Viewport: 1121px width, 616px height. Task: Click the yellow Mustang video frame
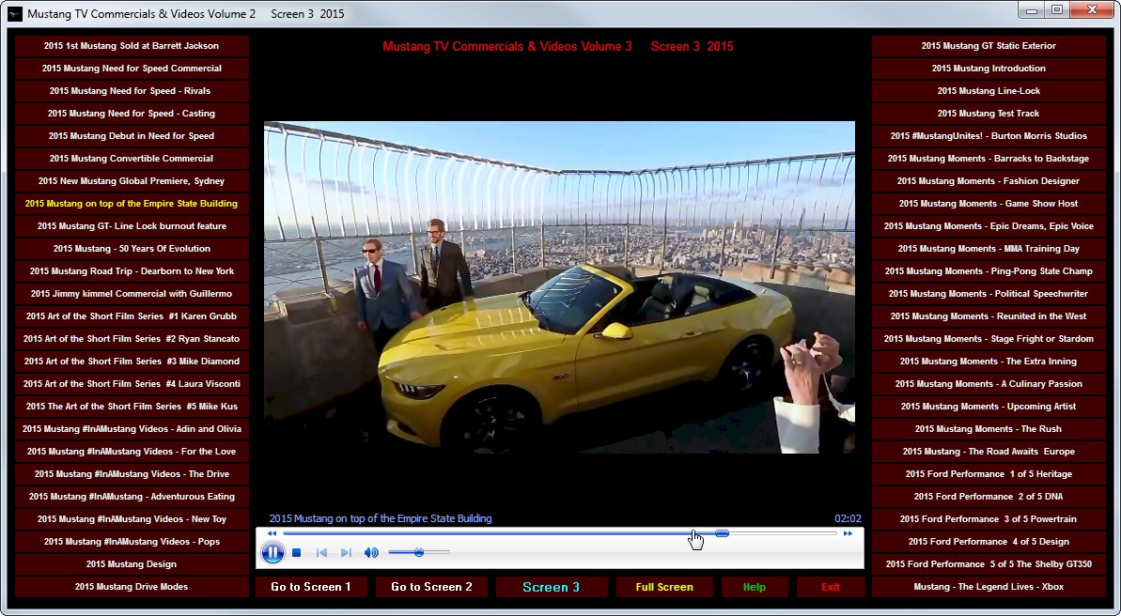pos(559,287)
